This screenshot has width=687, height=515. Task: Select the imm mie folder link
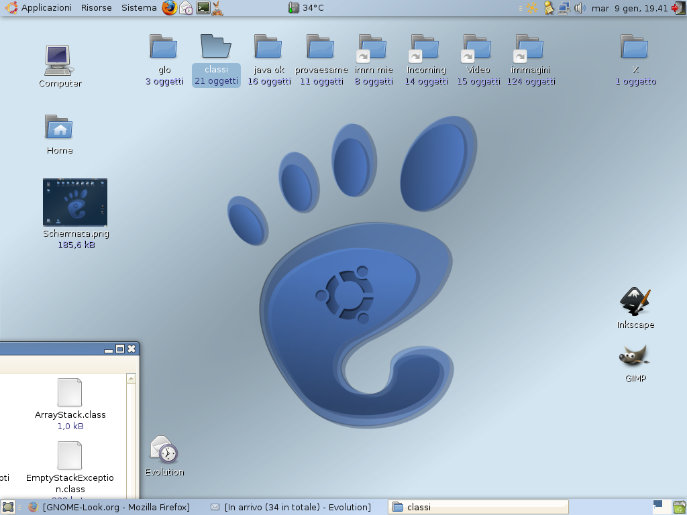point(371,48)
